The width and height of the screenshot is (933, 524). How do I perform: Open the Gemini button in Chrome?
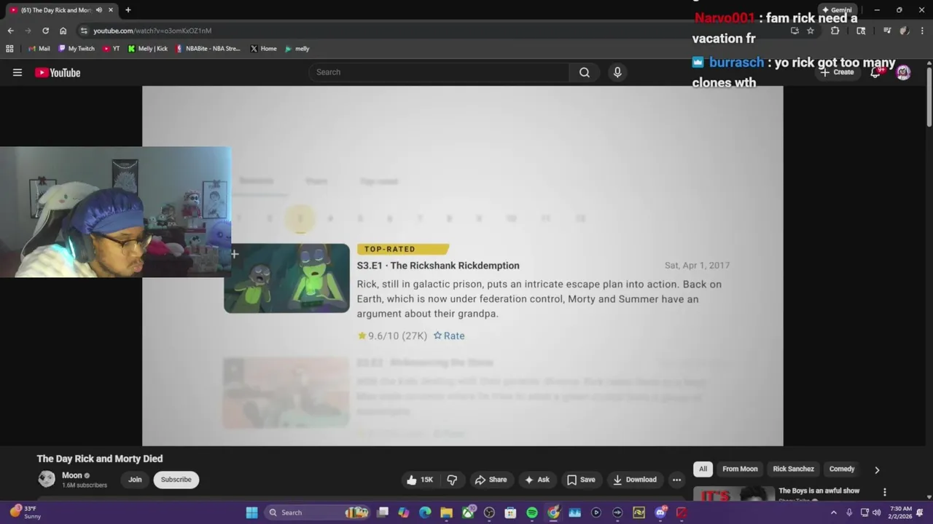pyautogui.click(x=837, y=10)
